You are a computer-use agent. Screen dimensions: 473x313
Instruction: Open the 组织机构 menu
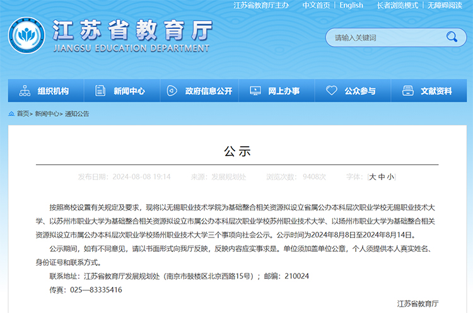tap(53, 91)
